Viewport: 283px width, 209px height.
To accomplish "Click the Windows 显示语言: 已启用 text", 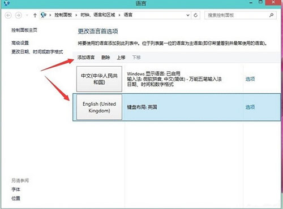I will coord(153,73).
